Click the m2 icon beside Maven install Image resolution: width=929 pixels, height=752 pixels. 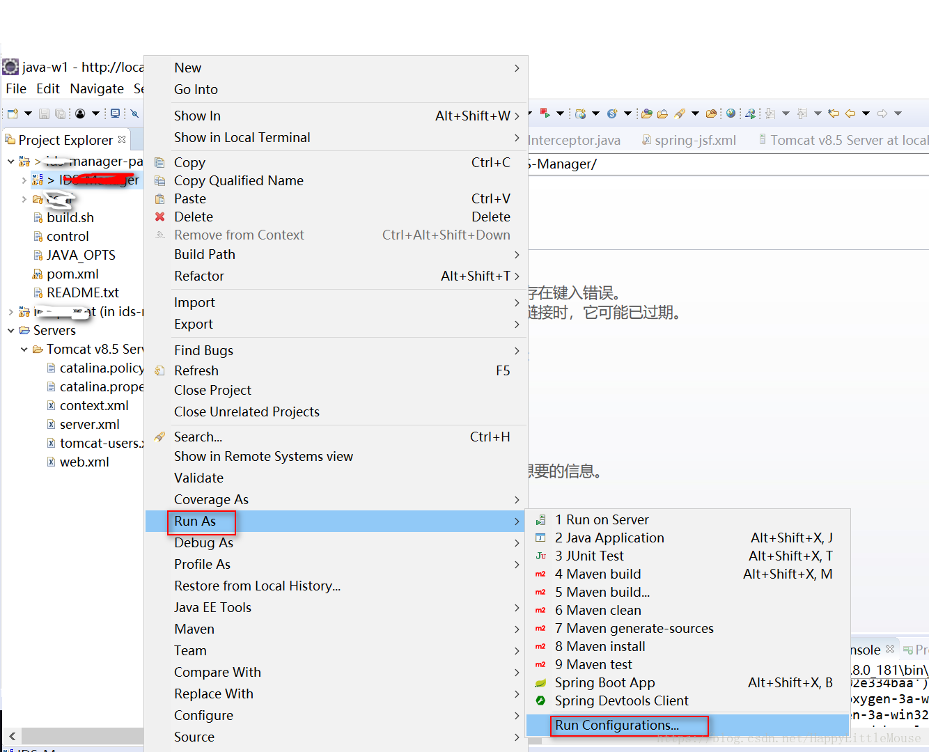(x=540, y=646)
